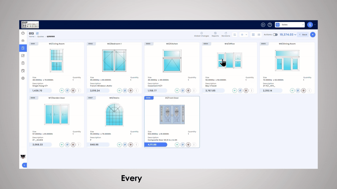Click the Back button

[x=303, y=35]
